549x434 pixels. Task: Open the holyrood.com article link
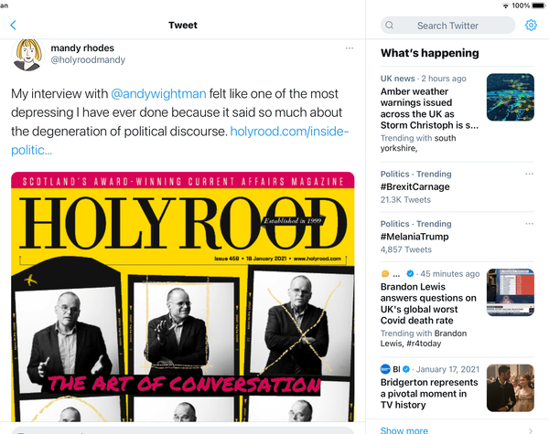click(x=180, y=141)
